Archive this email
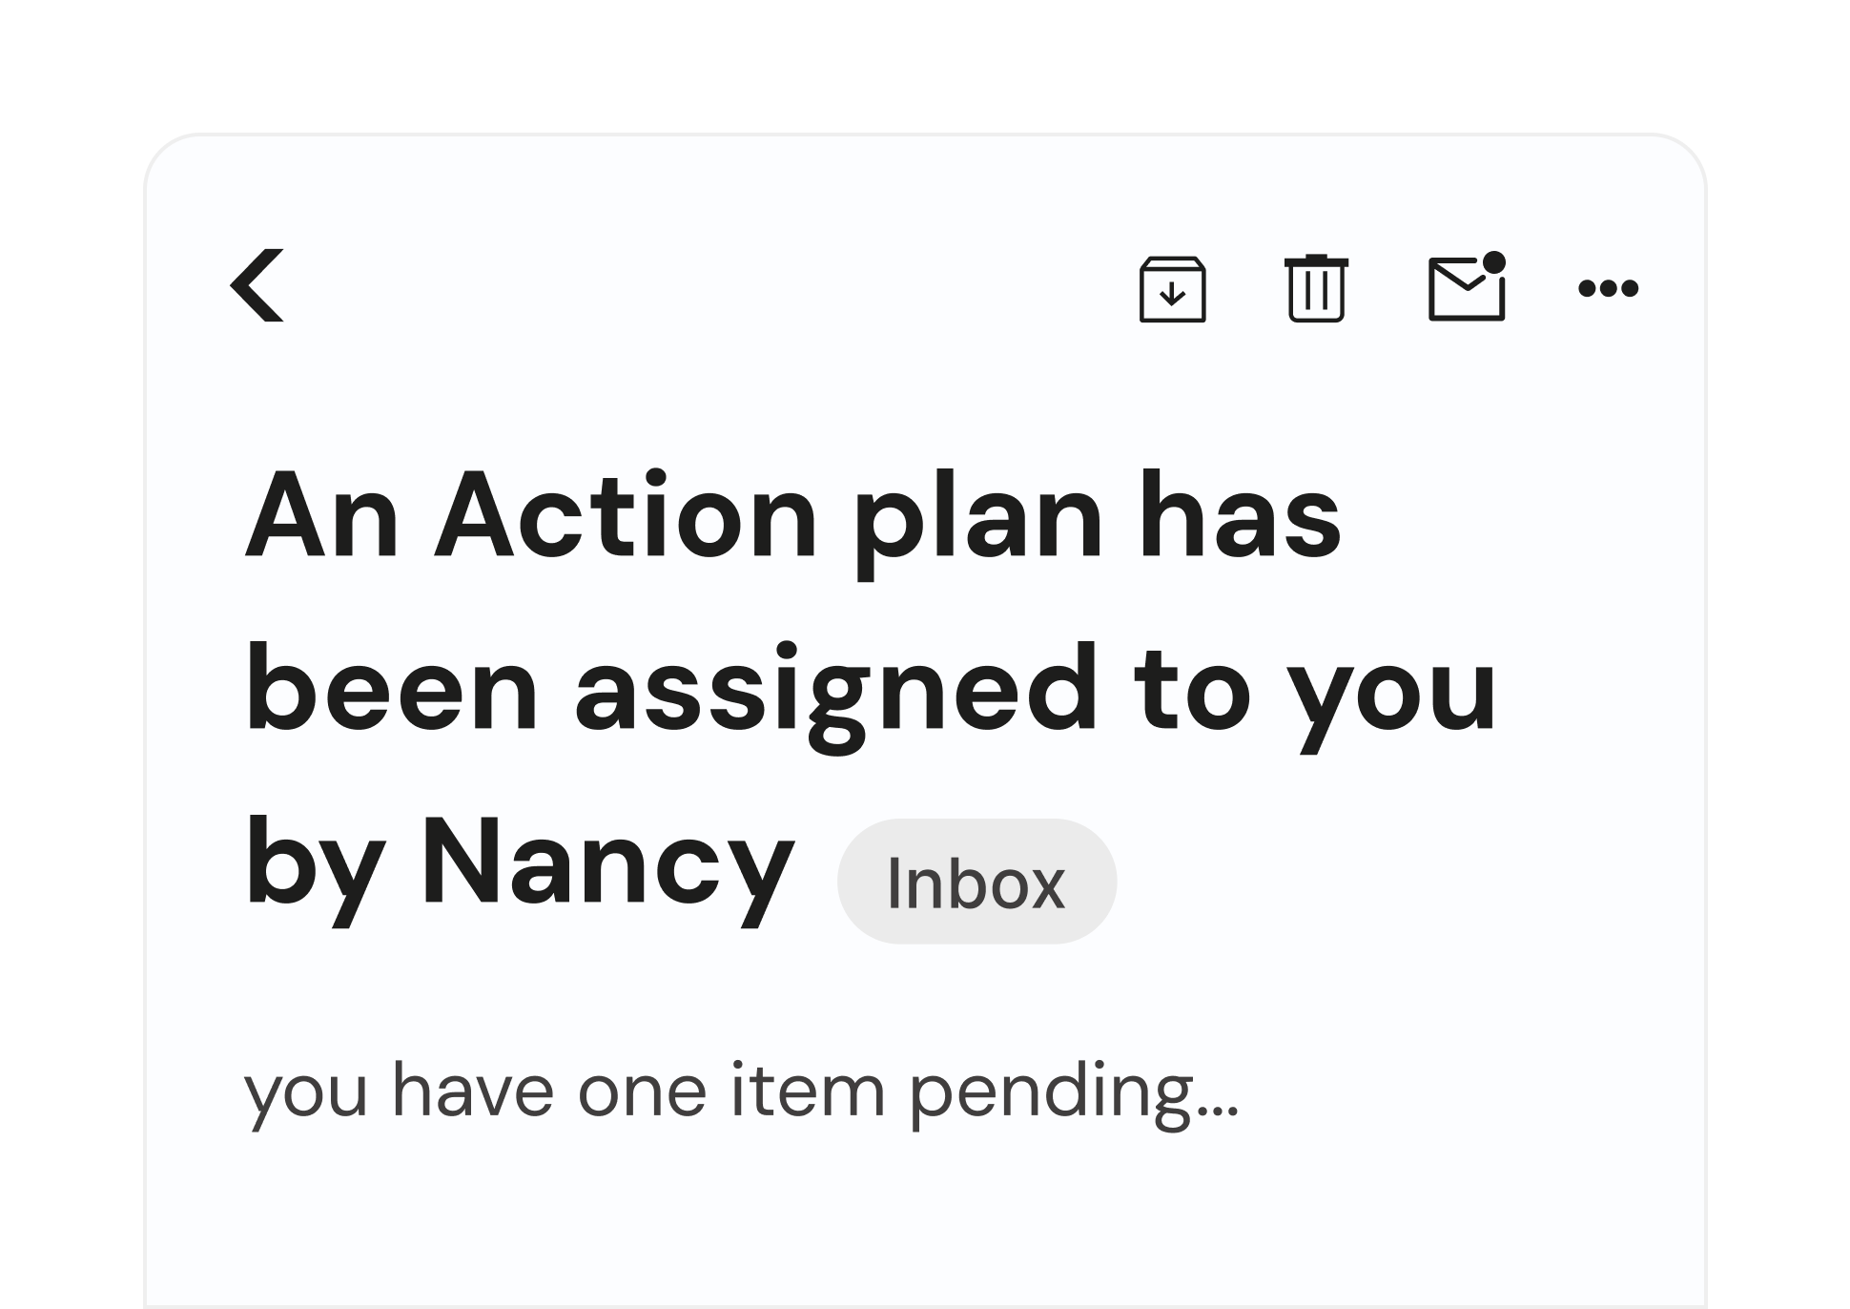 [1172, 288]
